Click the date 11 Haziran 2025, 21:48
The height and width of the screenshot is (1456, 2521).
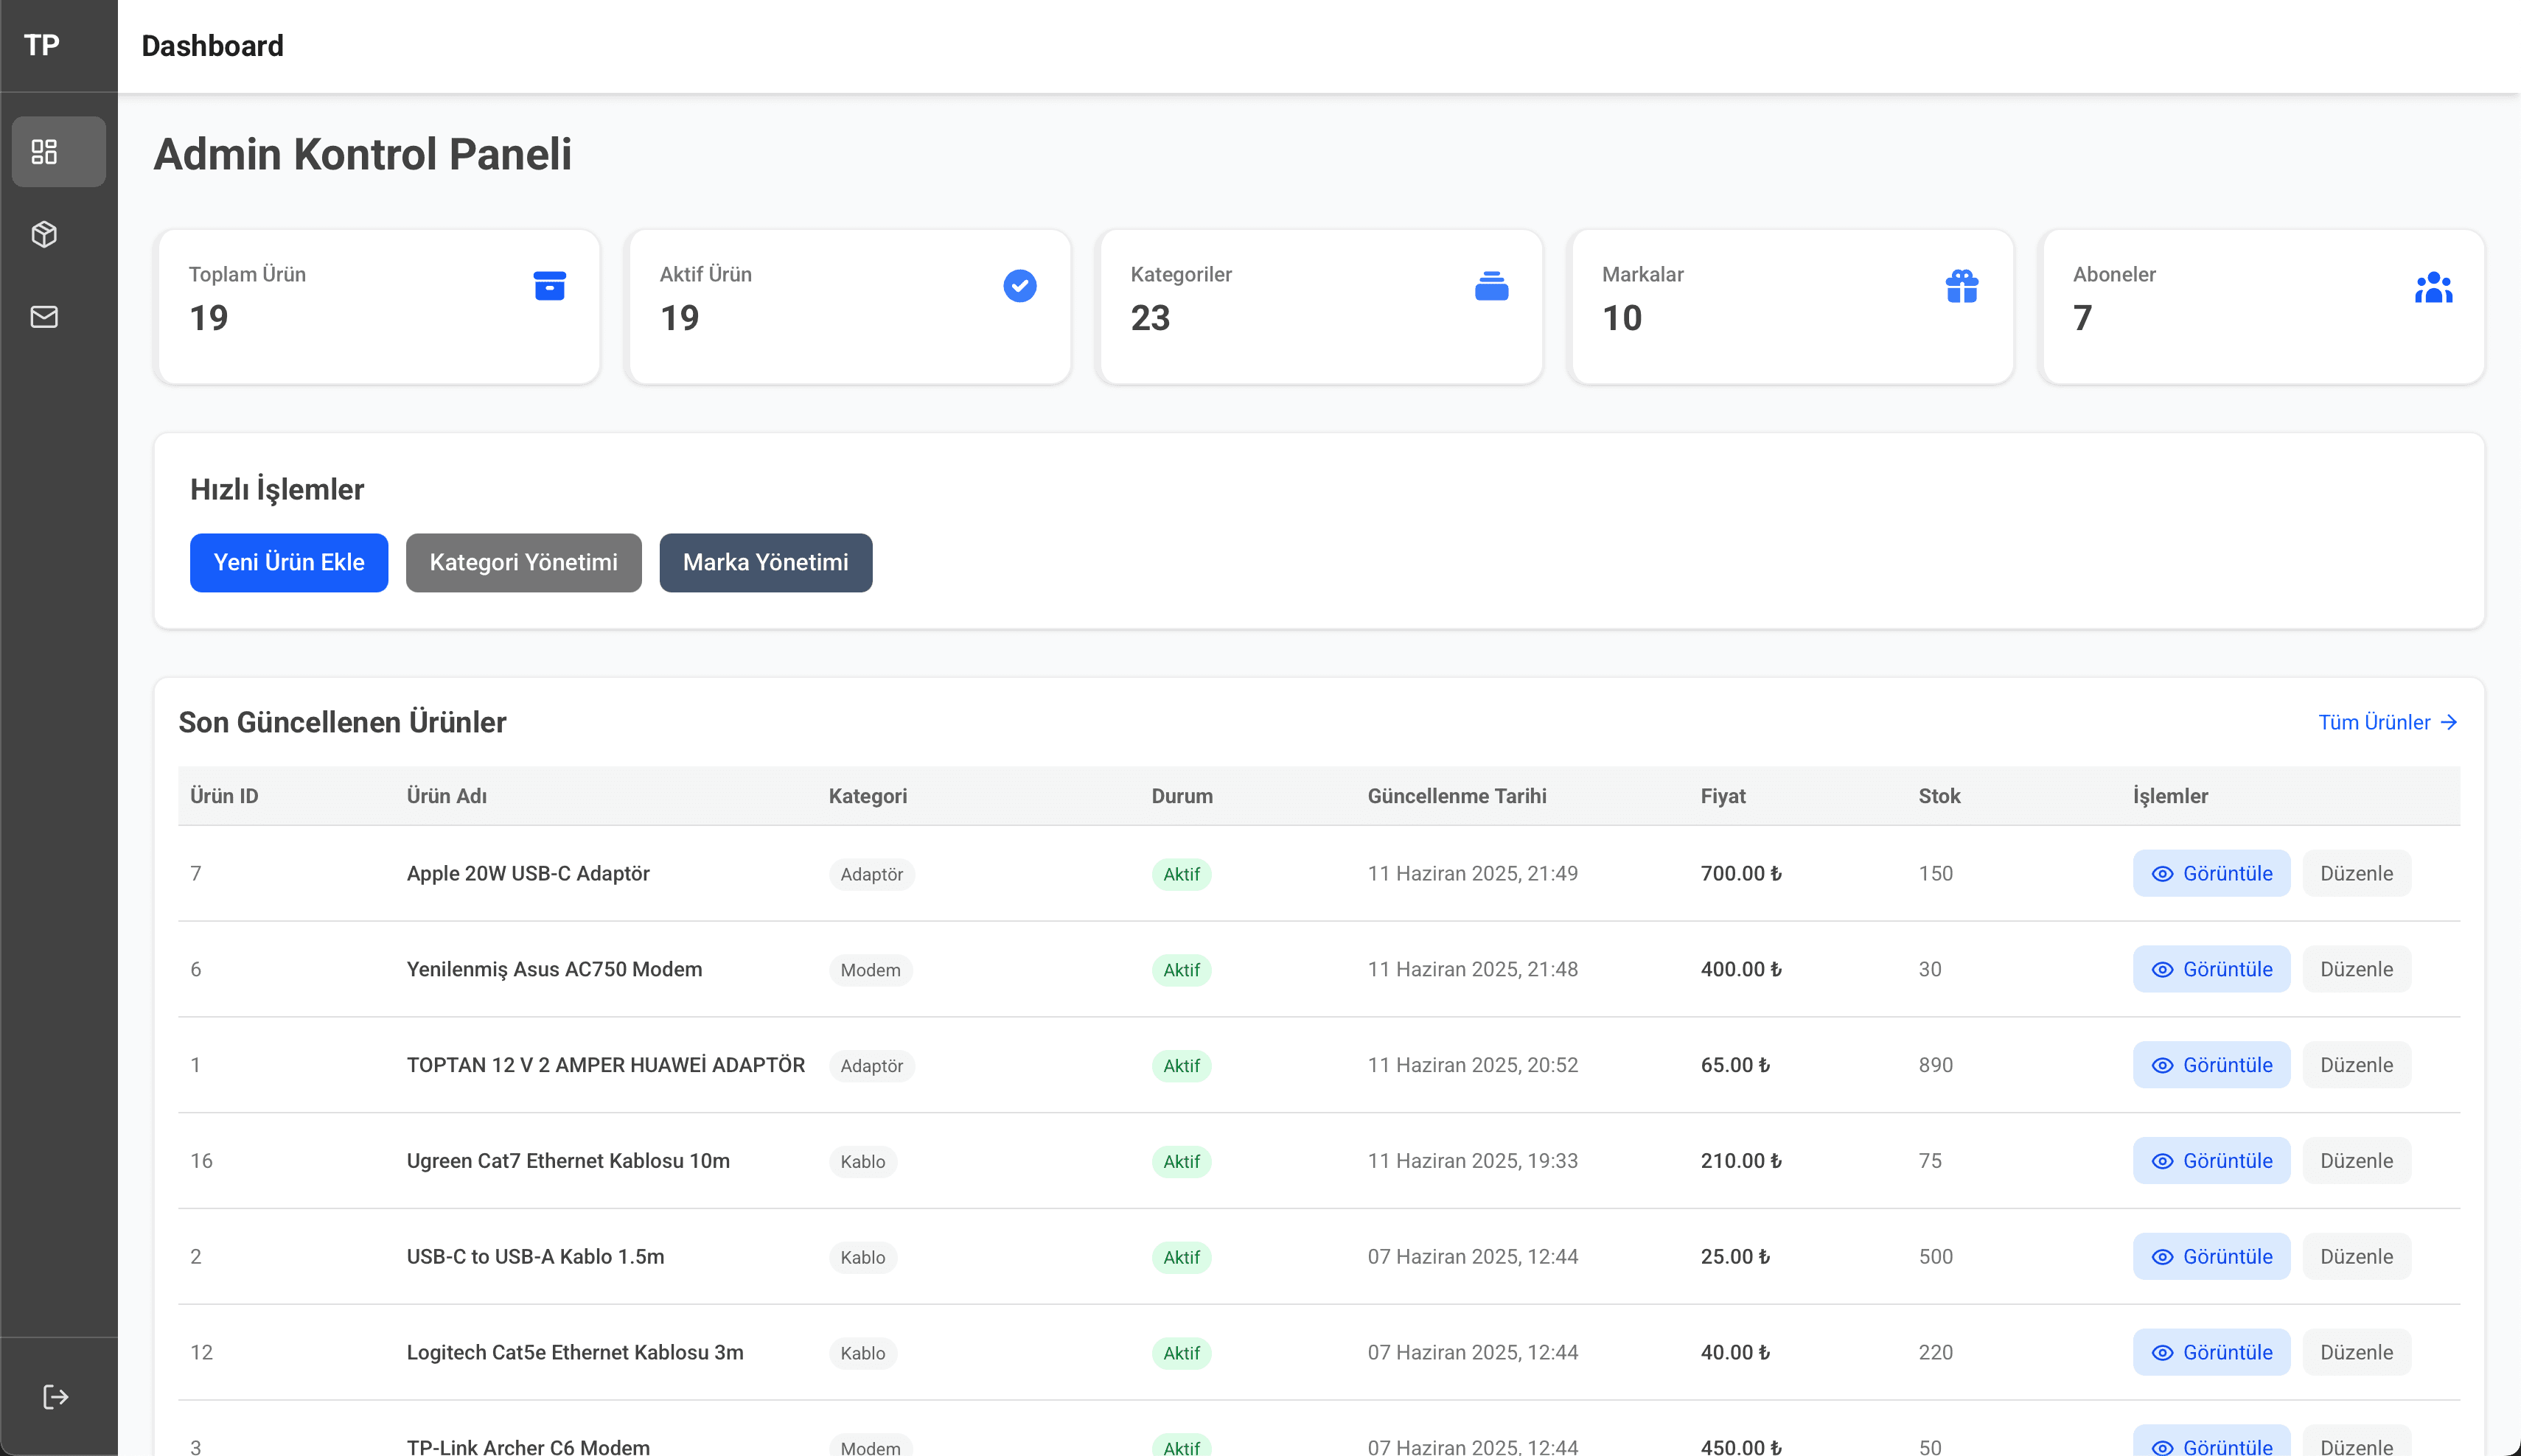[1473, 969]
